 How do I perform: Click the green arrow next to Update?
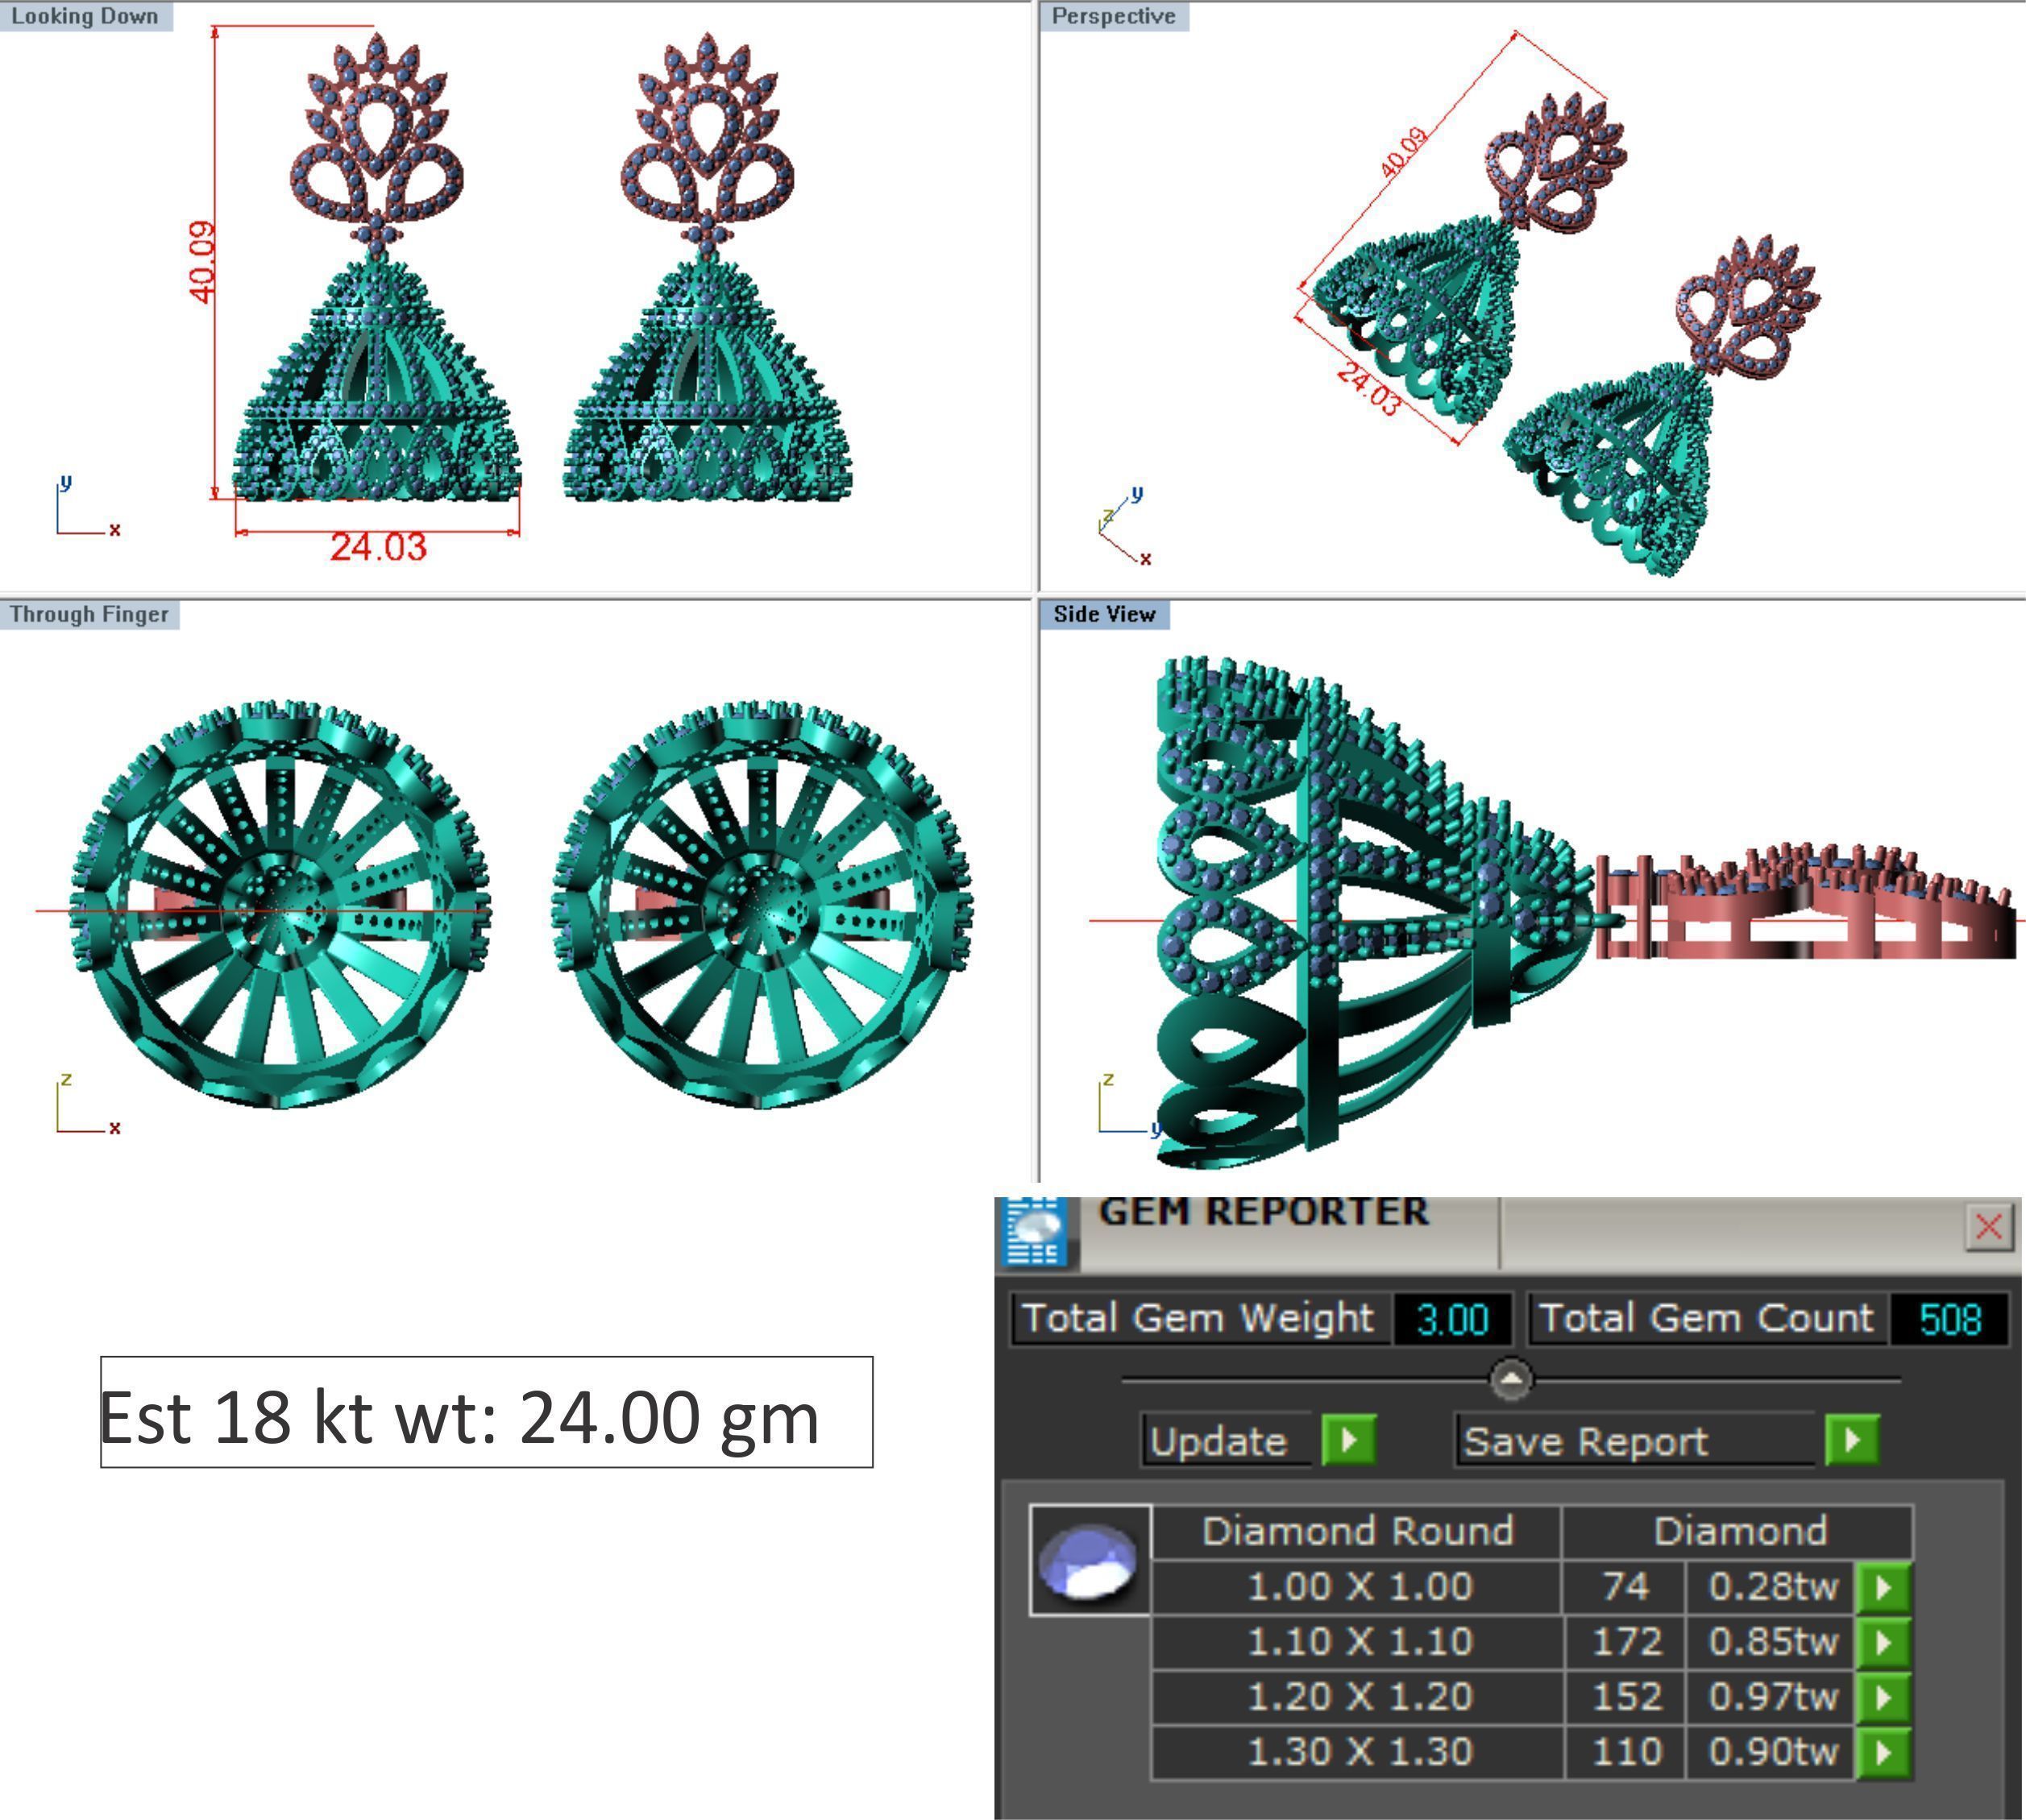point(1349,1440)
